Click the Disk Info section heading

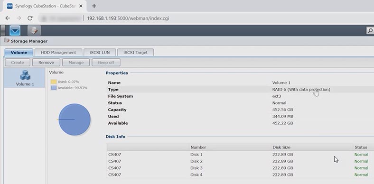point(115,137)
